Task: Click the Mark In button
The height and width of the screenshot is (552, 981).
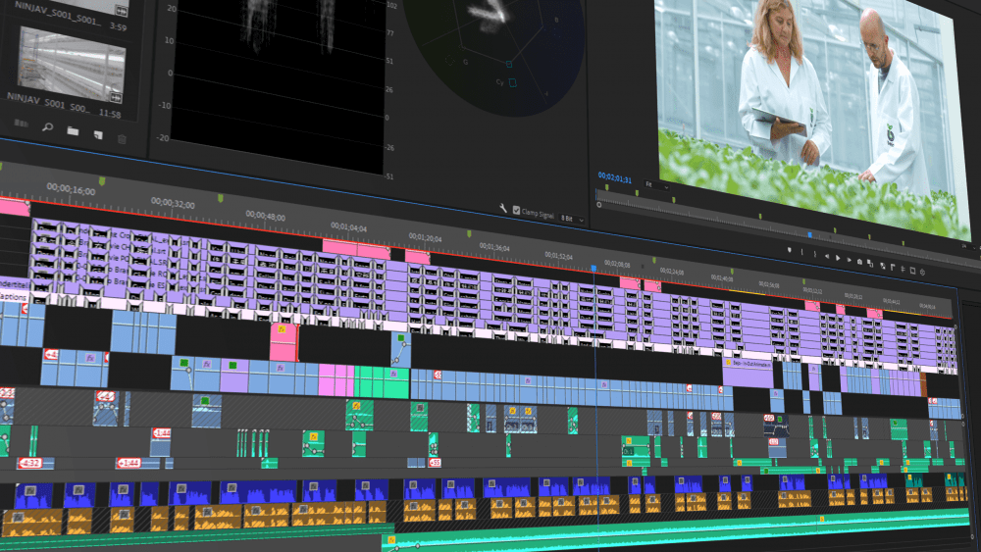Action: tap(802, 252)
